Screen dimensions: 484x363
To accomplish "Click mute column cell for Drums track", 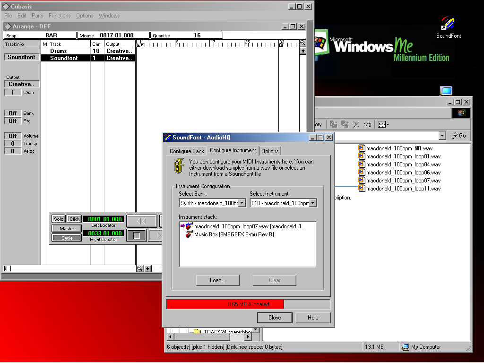I will pyautogui.click(x=45, y=51).
